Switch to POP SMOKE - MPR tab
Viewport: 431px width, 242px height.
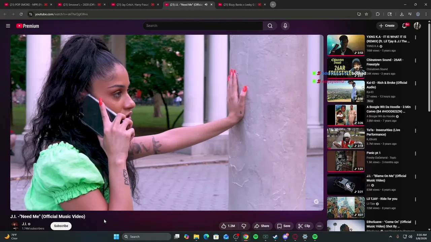click(x=28, y=5)
